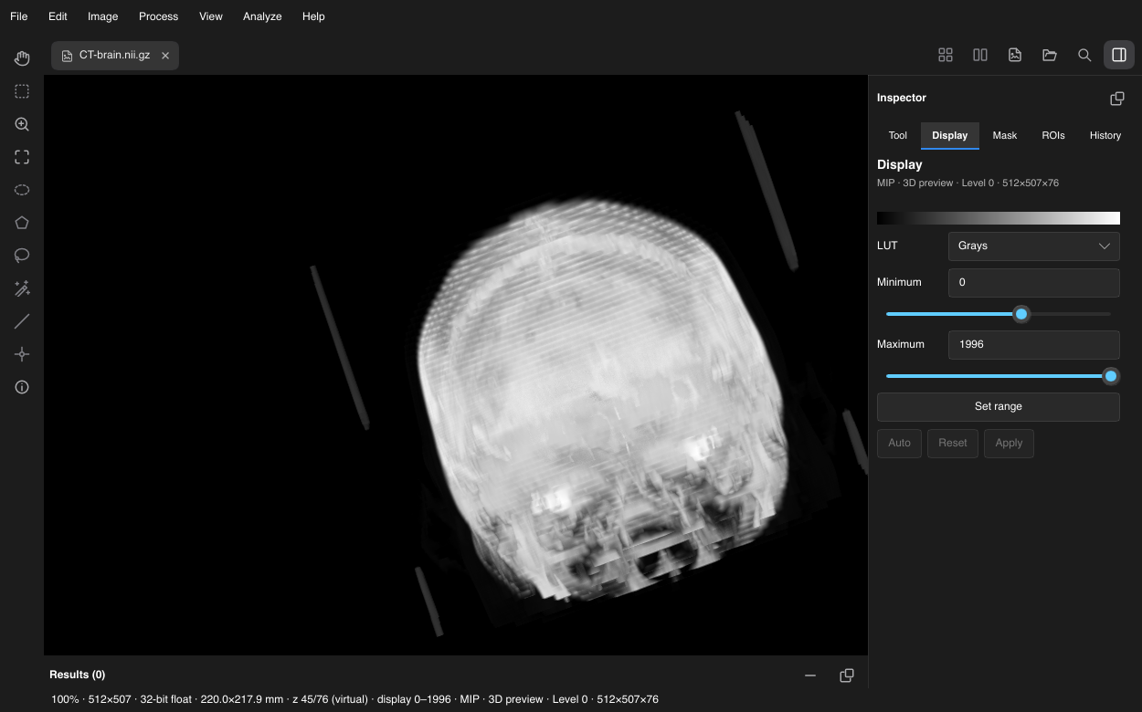This screenshot has height=712, width=1142.
Task: Activate the magic wand tool
Action: click(x=22, y=288)
